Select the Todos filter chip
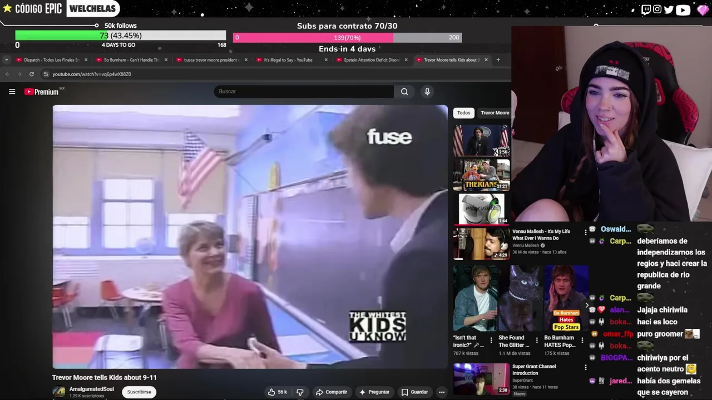The image size is (712, 400). pyautogui.click(x=463, y=113)
